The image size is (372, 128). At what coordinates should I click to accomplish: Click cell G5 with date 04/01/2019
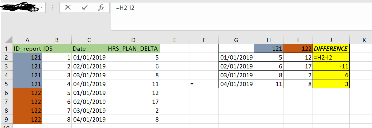tap(236, 84)
